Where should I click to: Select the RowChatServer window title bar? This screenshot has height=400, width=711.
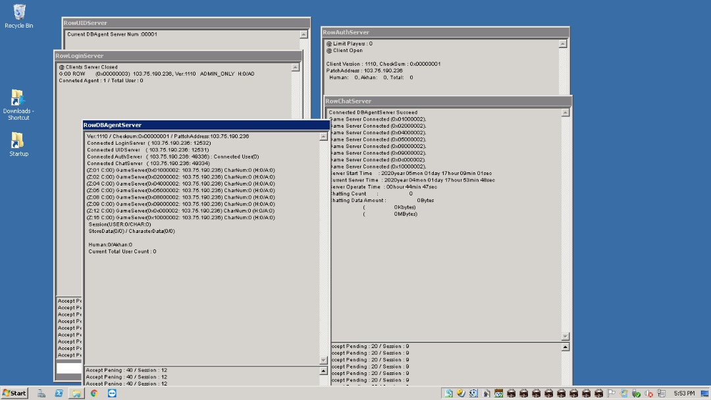pyautogui.click(x=448, y=101)
